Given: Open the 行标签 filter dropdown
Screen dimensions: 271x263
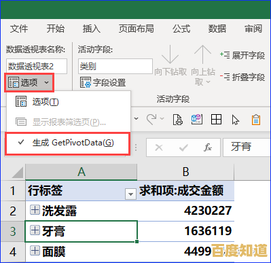Looking at the screenshot, I should [130, 194].
